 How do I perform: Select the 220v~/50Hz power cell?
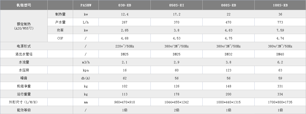point(124,46)
